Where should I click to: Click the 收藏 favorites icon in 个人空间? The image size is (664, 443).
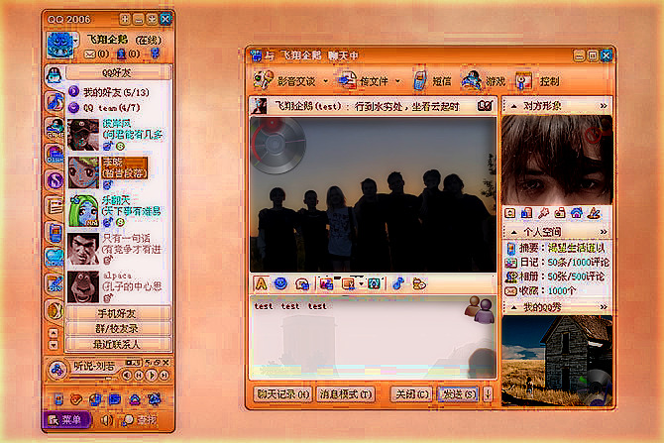coord(510,291)
